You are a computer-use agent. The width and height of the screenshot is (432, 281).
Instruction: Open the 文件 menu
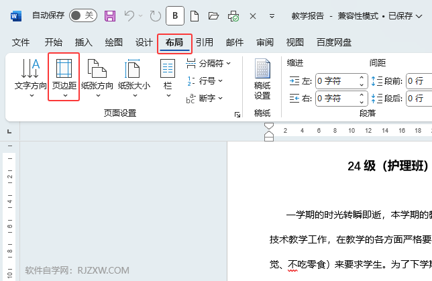(21, 42)
